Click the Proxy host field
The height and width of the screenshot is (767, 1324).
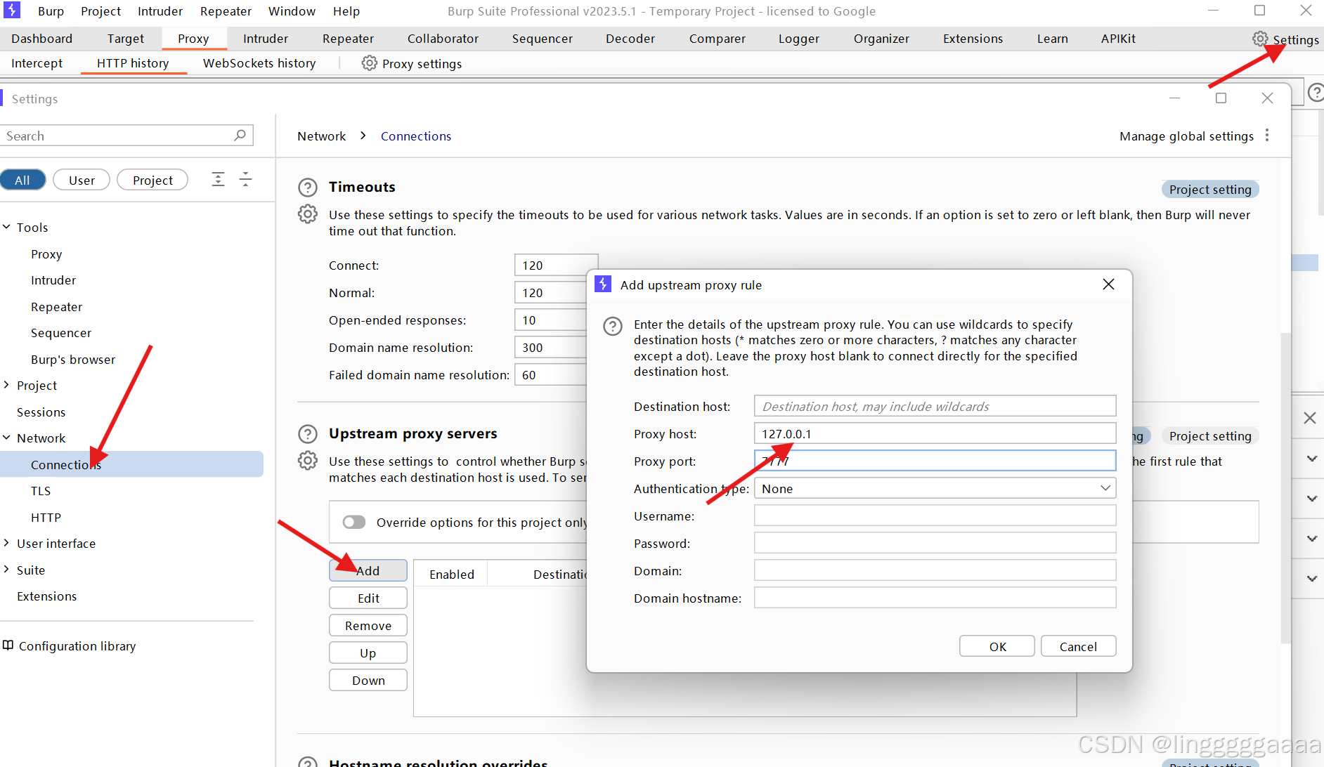point(935,433)
